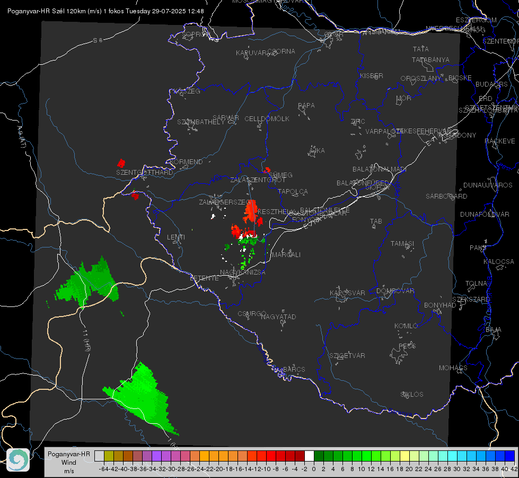Click the MARCALI town label
The width and height of the screenshot is (519, 478).
286,255
